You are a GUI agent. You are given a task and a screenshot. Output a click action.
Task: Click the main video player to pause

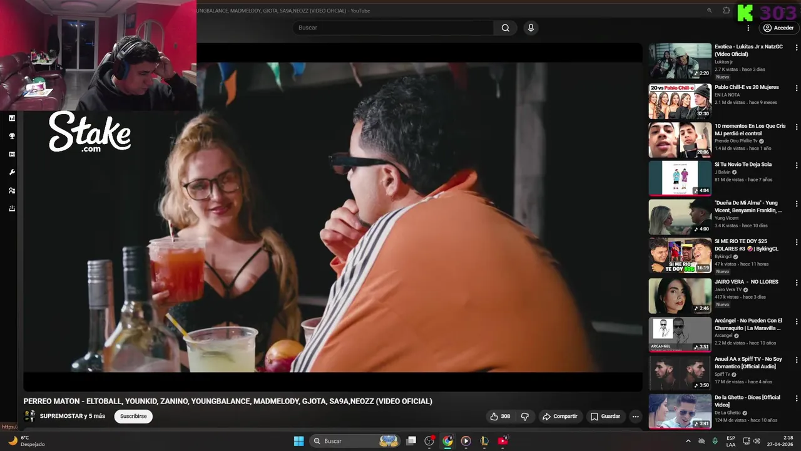(x=333, y=217)
